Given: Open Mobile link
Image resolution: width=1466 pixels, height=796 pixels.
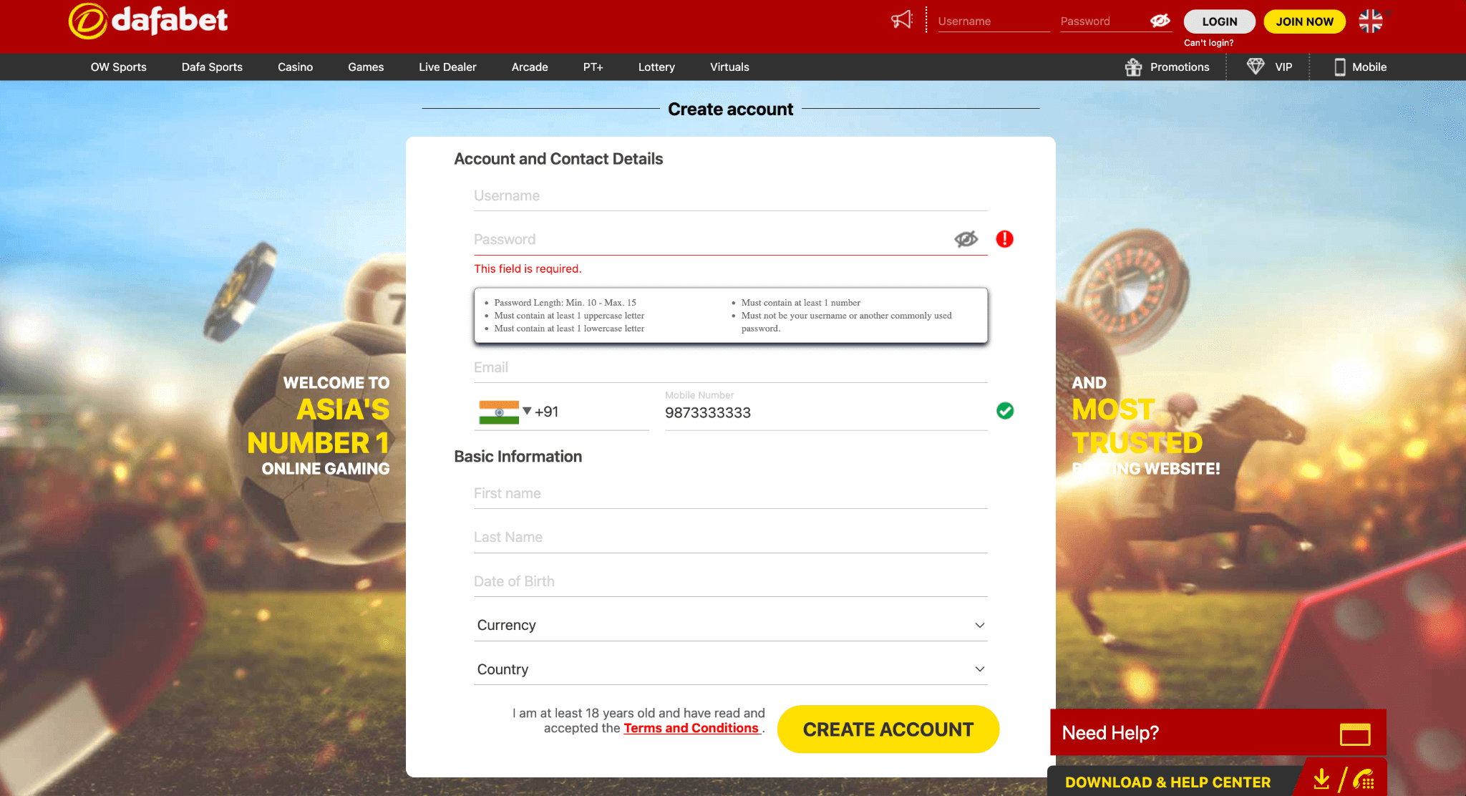Looking at the screenshot, I should point(1369,67).
